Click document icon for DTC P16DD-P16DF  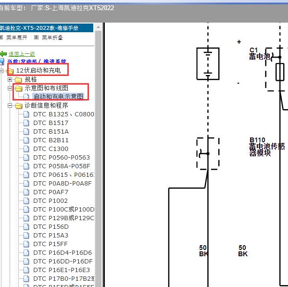click(x=26, y=262)
